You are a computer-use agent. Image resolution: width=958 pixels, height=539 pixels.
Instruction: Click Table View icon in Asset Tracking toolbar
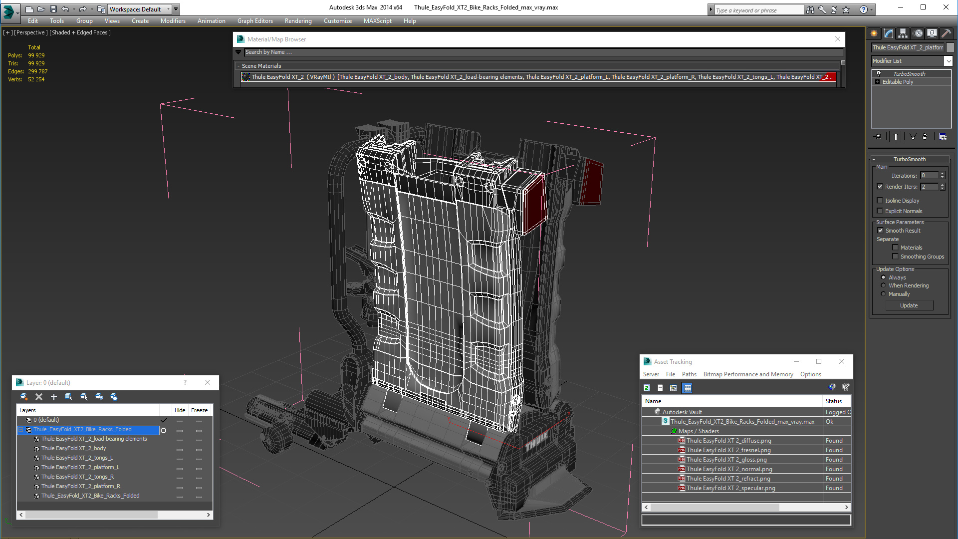click(688, 388)
